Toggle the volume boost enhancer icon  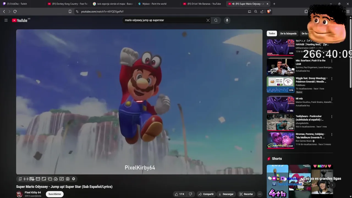coord(26,179)
